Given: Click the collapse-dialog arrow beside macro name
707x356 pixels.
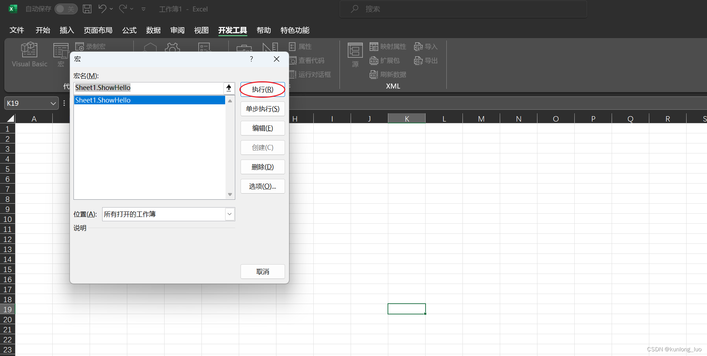Looking at the screenshot, I should pos(229,88).
